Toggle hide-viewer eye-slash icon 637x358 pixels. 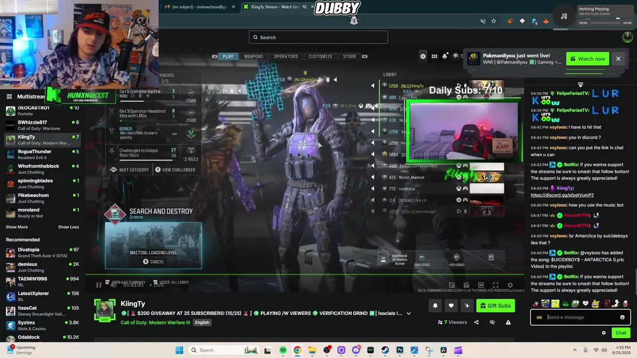pos(492,322)
